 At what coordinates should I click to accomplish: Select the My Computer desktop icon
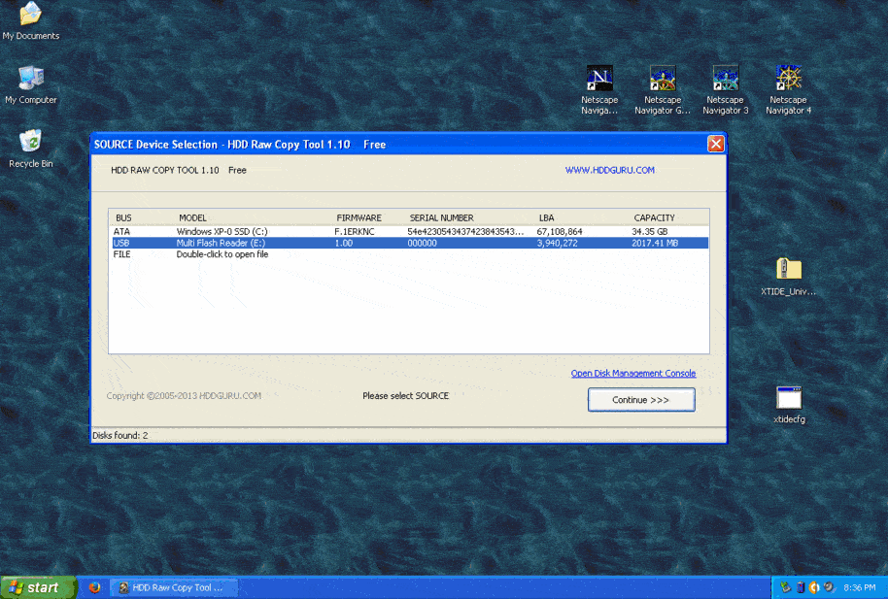pyautogui.click(x=30, y=84)
